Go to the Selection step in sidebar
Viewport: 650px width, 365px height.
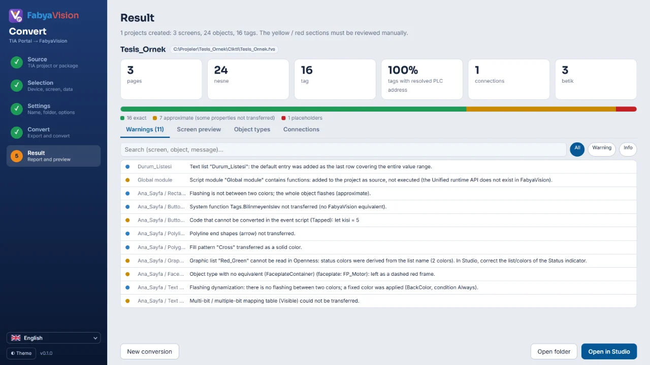pyautogui.click(x=53, y=86)
